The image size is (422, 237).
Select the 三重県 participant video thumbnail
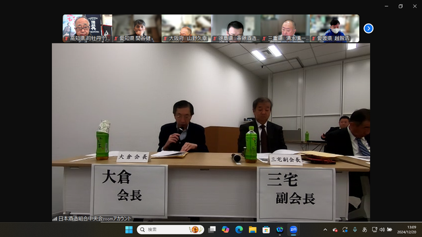click(286, 28)
